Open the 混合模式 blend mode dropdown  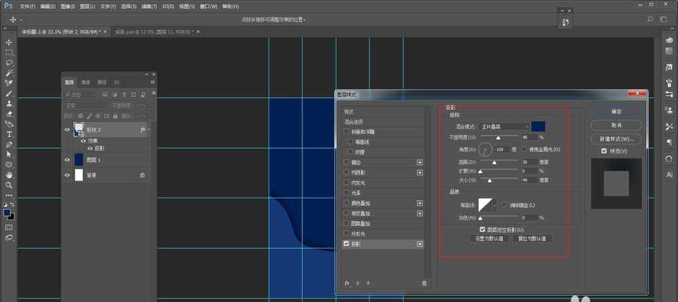tap(504, 126)
